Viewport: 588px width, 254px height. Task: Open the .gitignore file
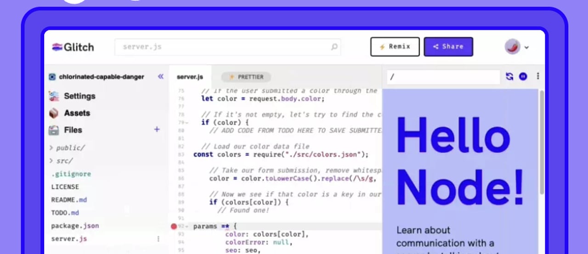point(71,174)
